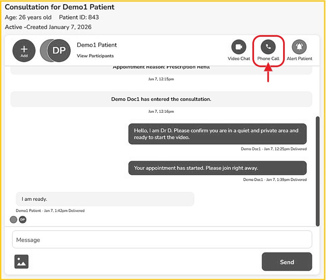The image size is (326, 280).
Task: Open the View Participants link
Action: [x=95, y=56]
